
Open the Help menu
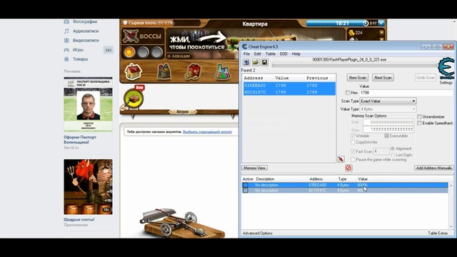point(296,54)
